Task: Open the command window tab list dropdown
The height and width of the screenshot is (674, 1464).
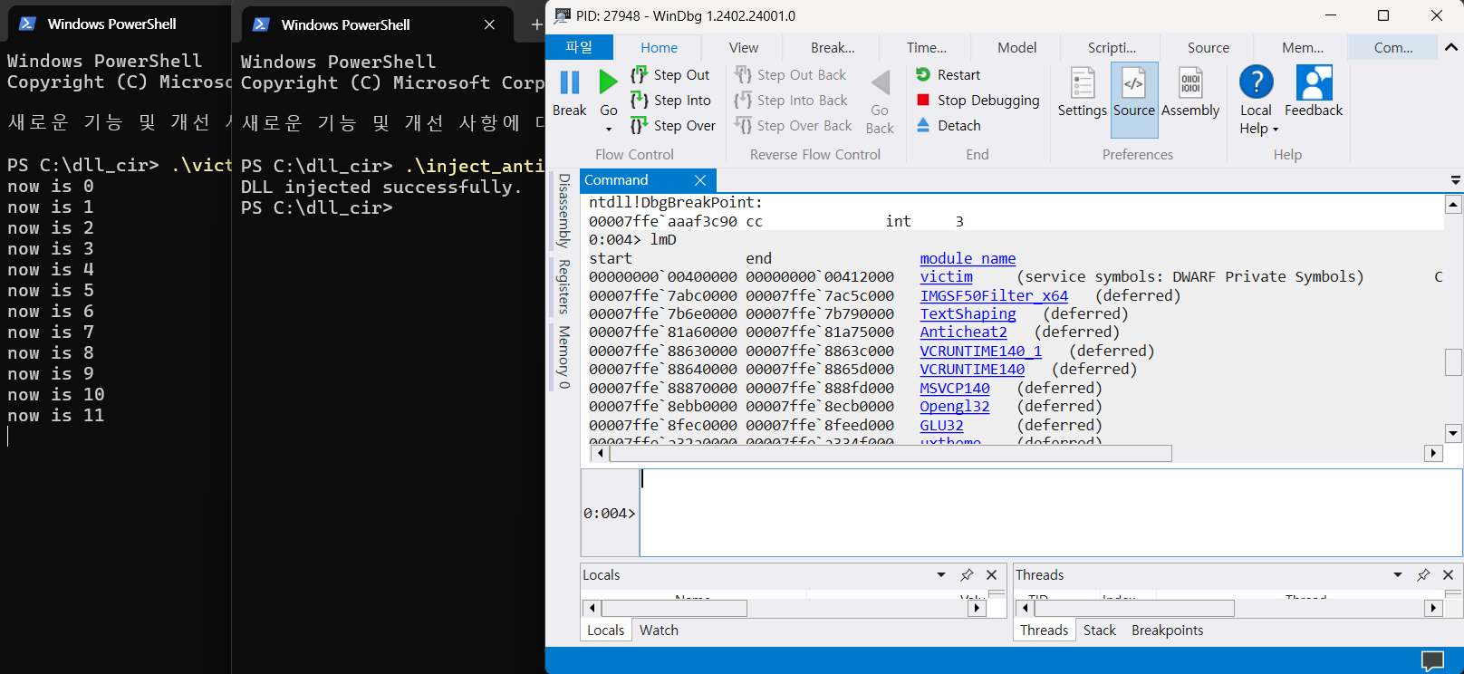Action: tap(1455, 180)
